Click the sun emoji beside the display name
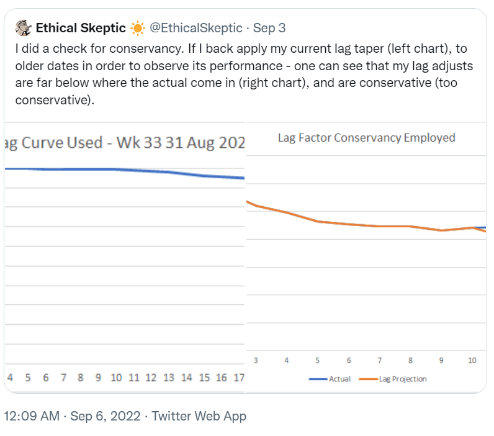494x436 pixels. click(137, 28)
